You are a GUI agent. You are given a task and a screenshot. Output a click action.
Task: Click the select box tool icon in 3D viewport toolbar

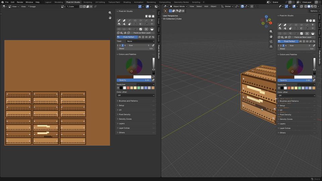tap(165, 11)
